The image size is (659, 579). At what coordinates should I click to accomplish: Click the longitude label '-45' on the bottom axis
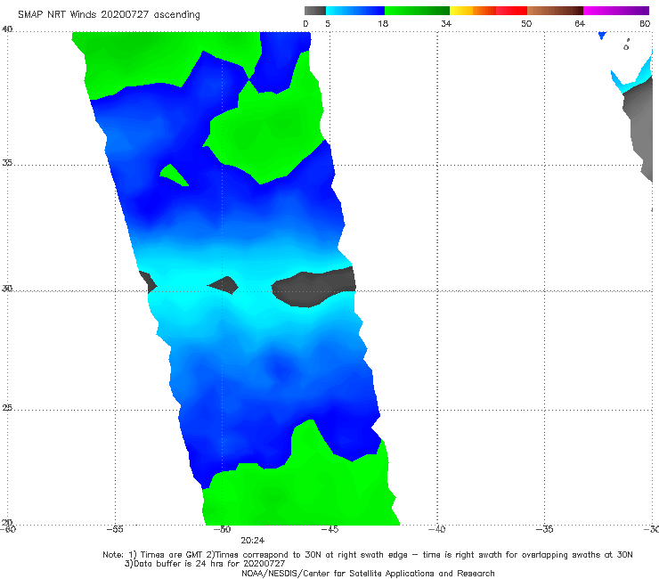coord(329,529)
